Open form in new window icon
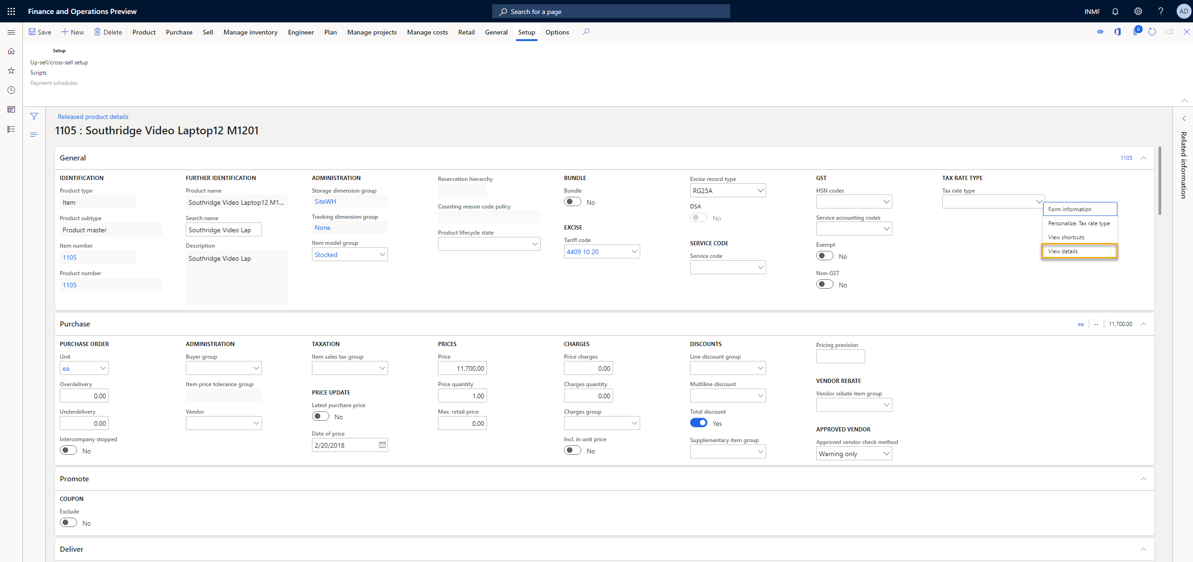 (1169, 32)
